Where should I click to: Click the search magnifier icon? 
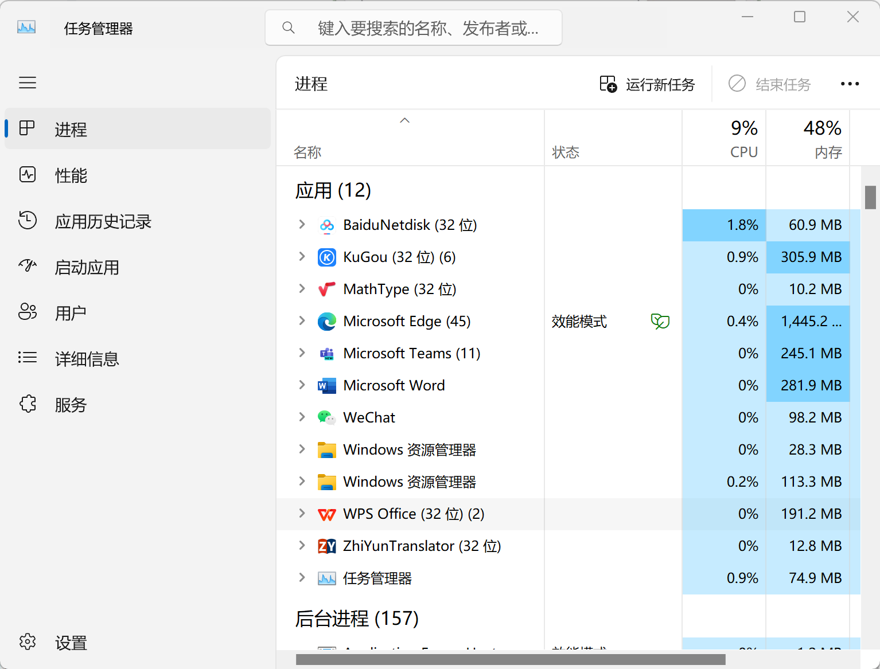click(289, 28)
